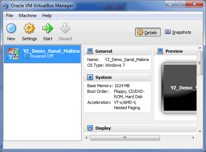
Task: Click the Name value YZ_Demo_Sanal_Makina in General
Action: (127, 60)
